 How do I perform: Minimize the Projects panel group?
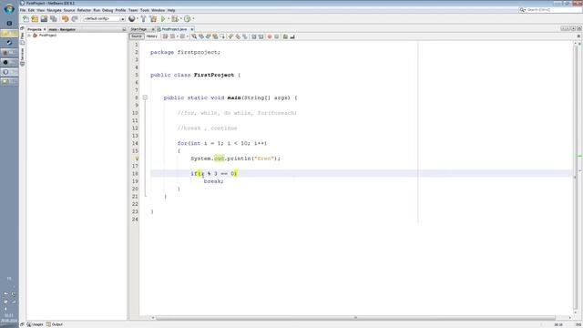124,29
